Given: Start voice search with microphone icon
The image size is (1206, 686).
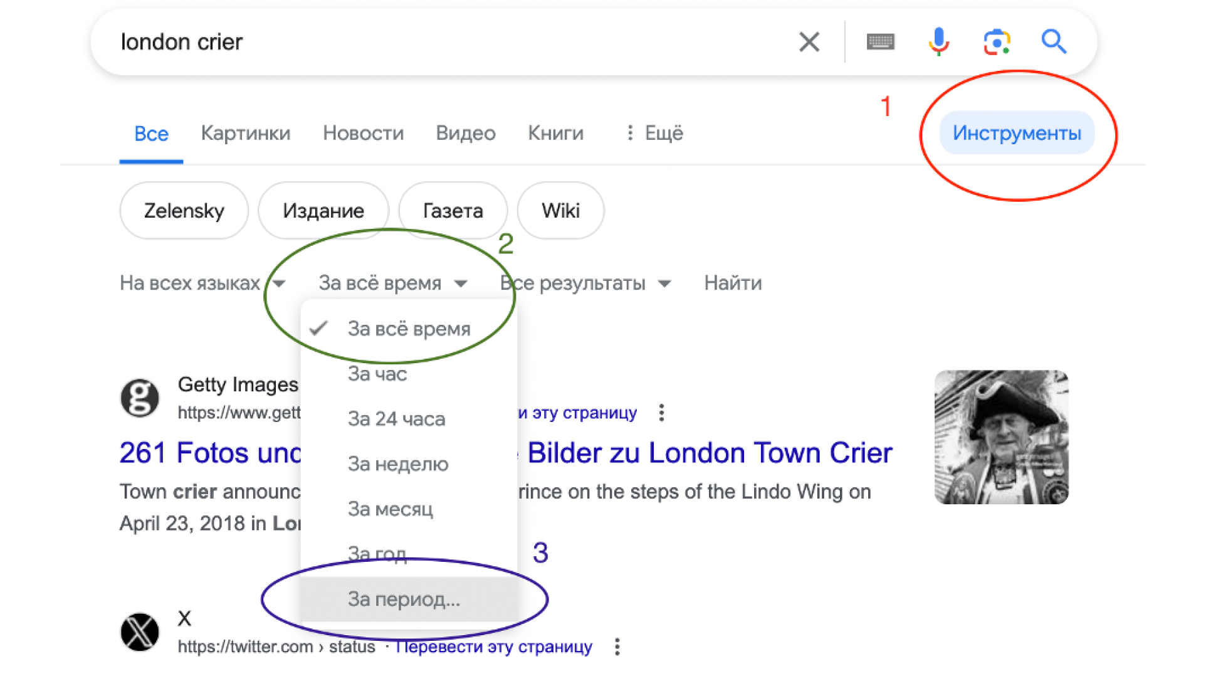Looking at the screenshot, I should 938,42.
